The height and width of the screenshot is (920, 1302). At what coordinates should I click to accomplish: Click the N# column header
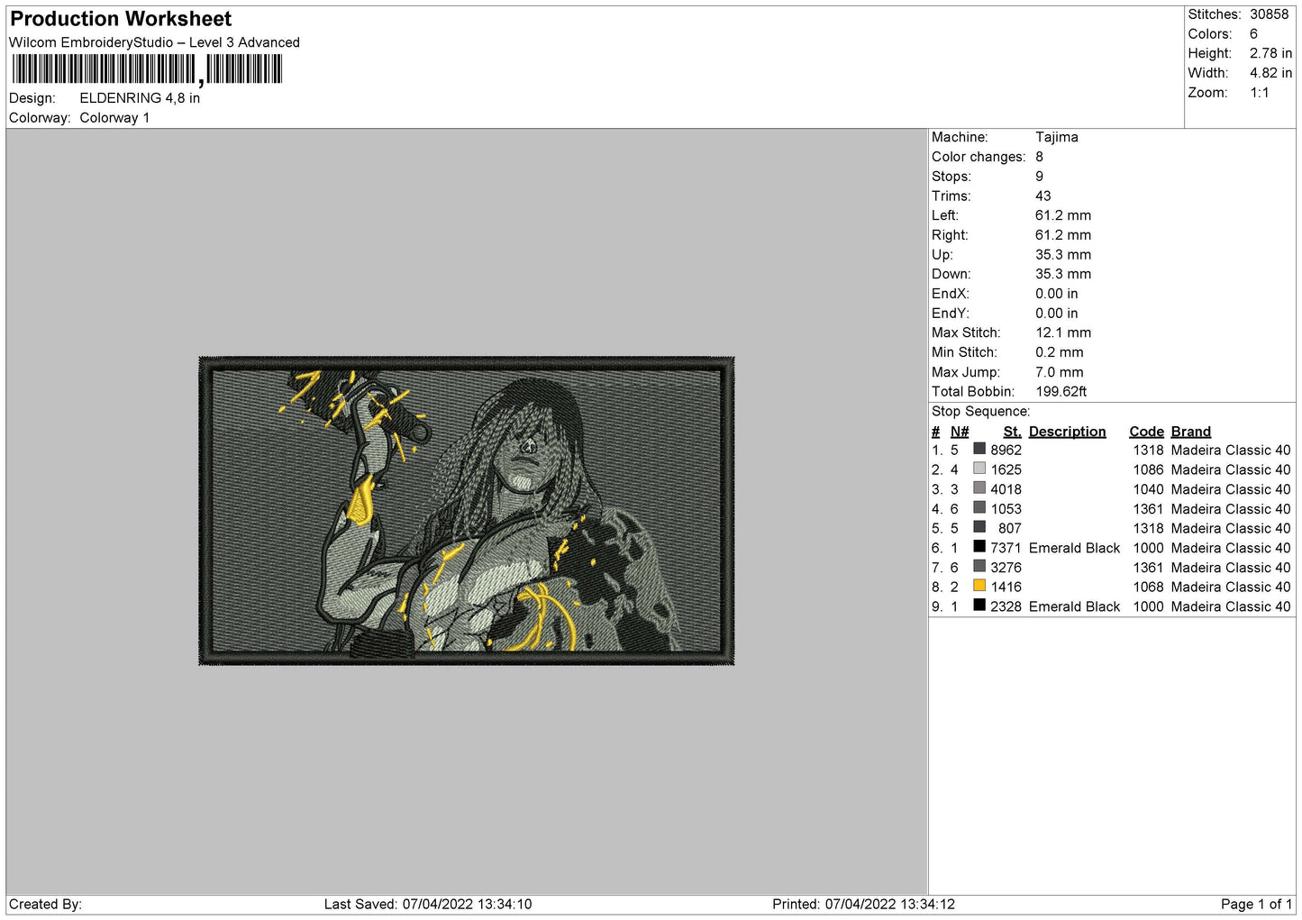(x=960, y=432)
